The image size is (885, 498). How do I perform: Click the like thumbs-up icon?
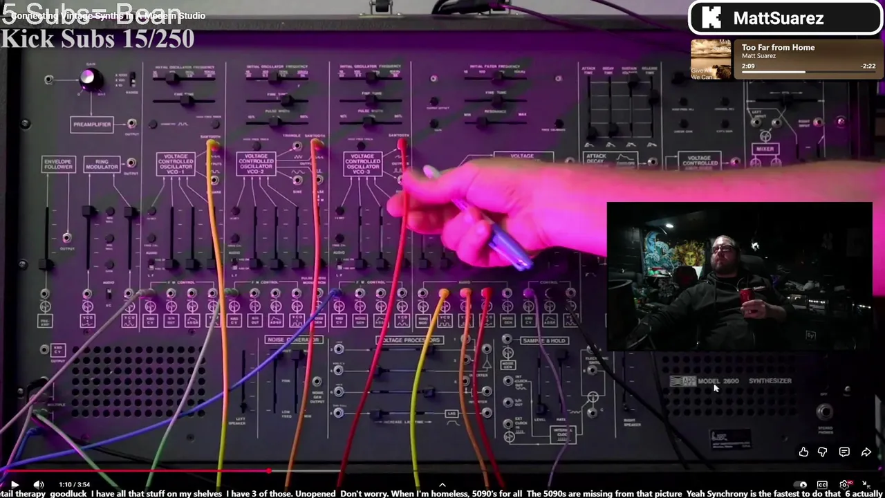pyautogui.click(x=803, y=452)
